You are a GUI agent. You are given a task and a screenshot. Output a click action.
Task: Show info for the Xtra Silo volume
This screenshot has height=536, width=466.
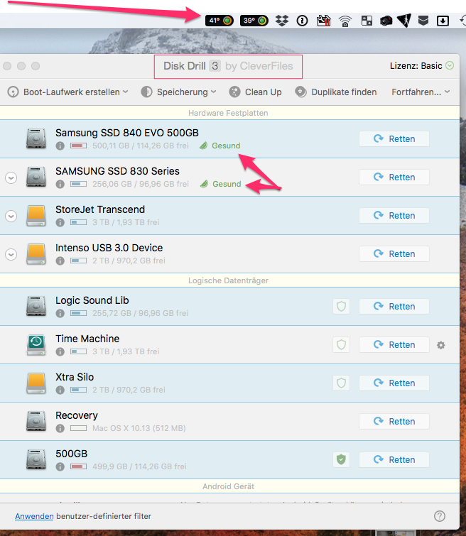[60, 390]
